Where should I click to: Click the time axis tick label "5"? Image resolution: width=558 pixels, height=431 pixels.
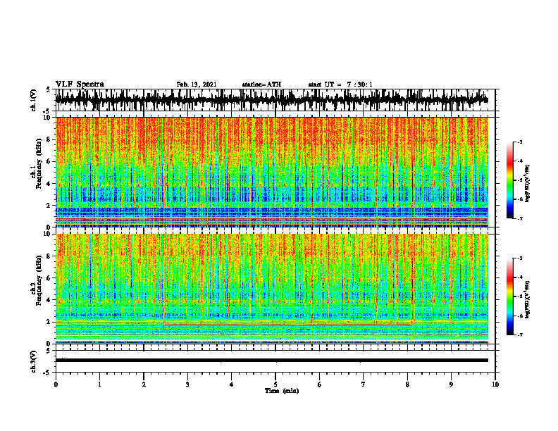[275, 385]
